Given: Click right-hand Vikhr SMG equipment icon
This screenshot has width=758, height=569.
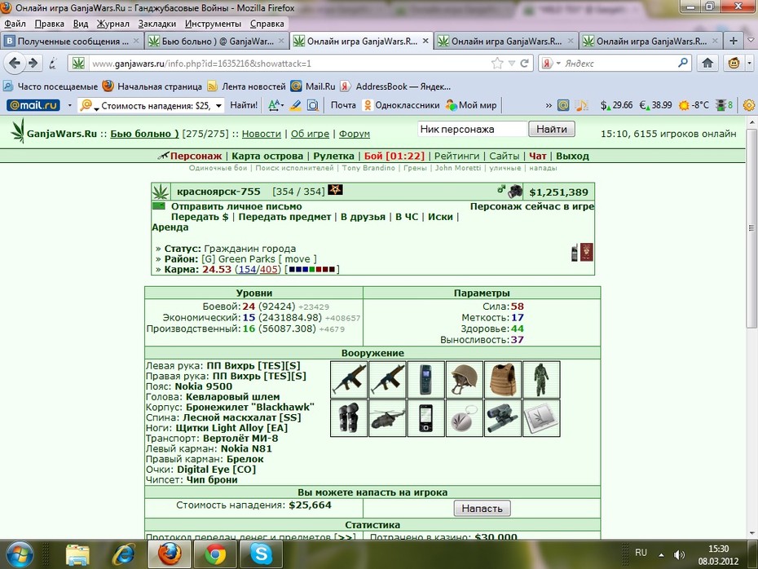Looking at the screenshot, I should click(387, 380).
